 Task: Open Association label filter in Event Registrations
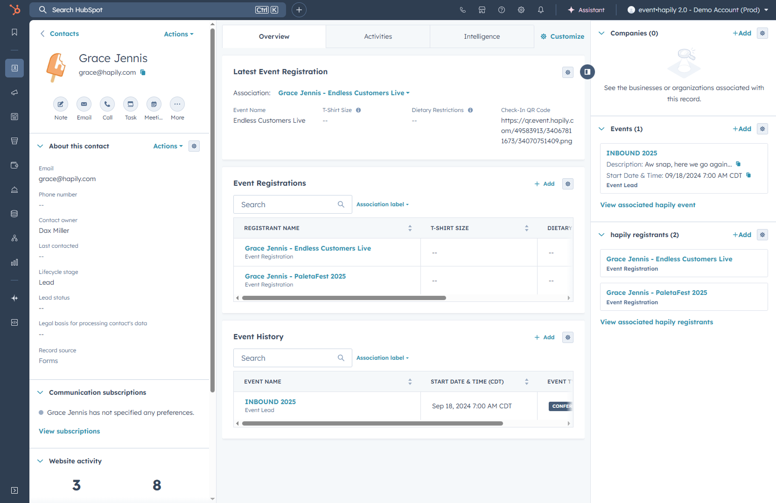point(383,204)
